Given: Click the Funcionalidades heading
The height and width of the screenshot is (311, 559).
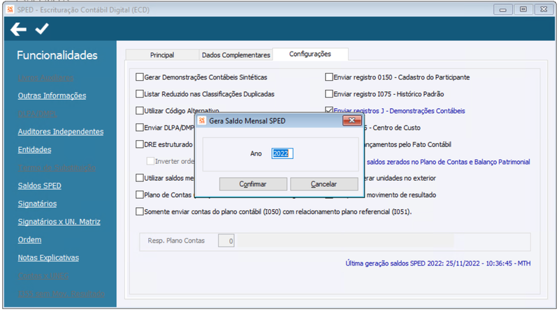Looking at the screenshot, I should pyautogui.click(x=57, y=55).
